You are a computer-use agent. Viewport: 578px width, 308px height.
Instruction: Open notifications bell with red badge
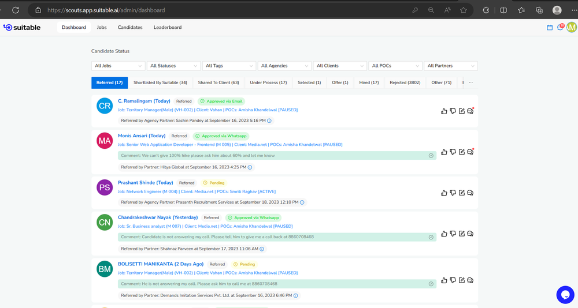(x=561, y=27)
